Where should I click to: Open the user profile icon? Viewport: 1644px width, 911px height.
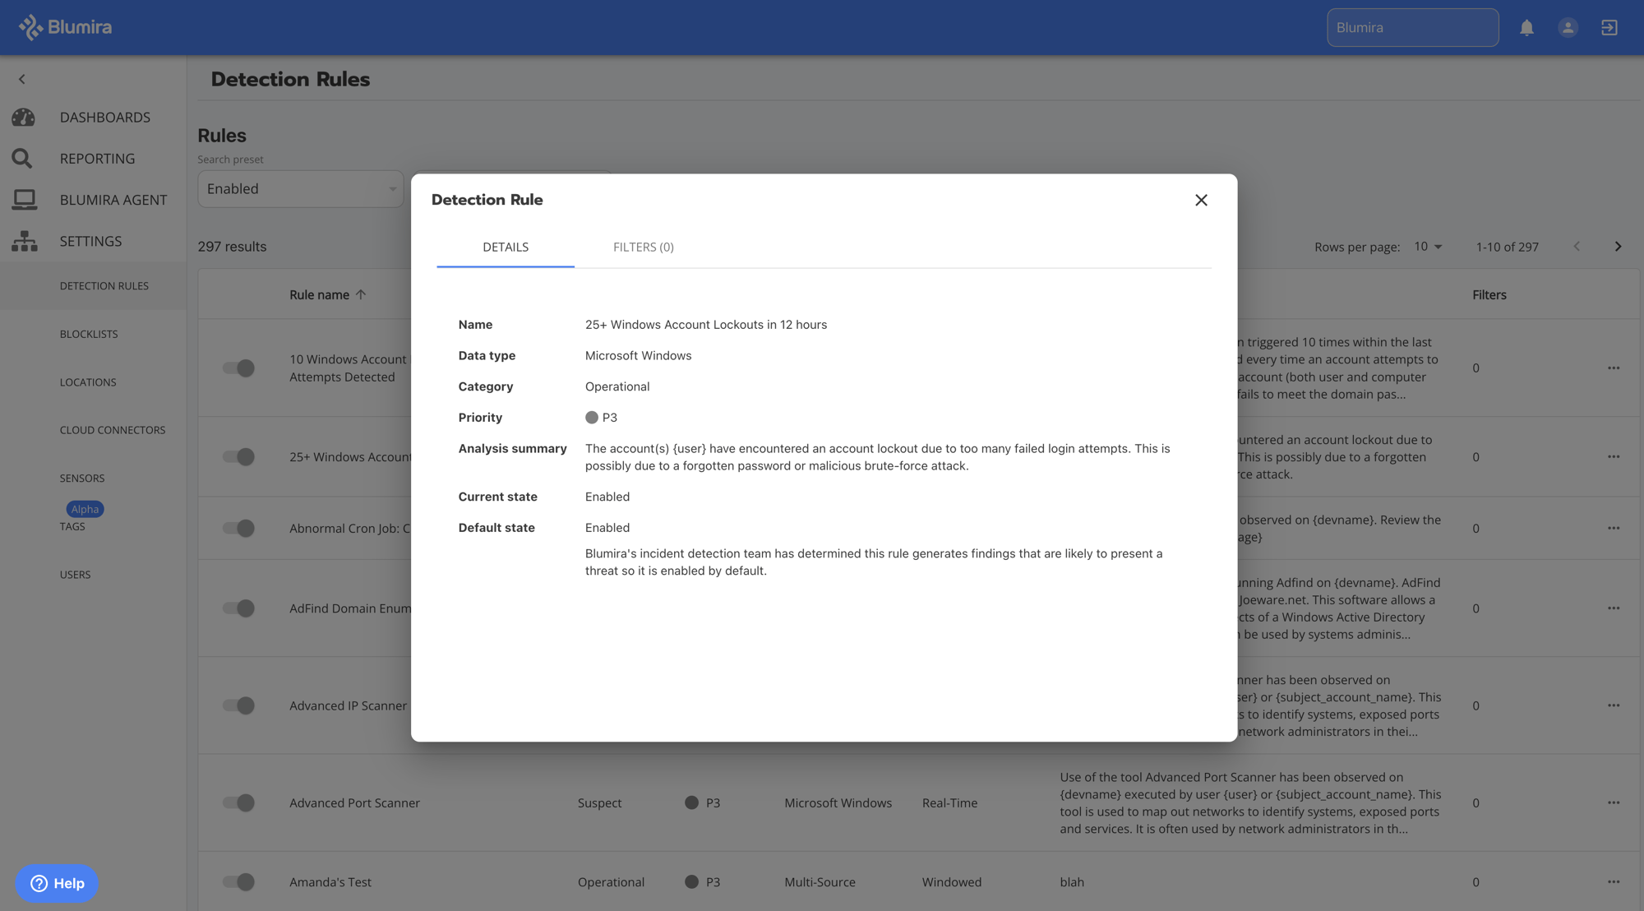click(x=1568, y=27)
